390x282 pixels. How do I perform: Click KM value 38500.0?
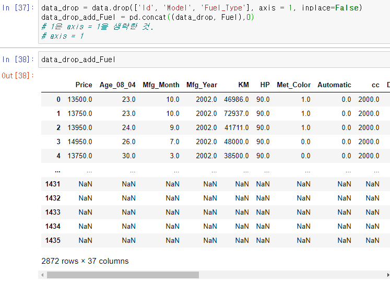[x=237, y=156]
